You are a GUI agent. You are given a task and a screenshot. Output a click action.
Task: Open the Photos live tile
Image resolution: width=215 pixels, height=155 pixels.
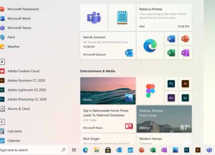[108, 91]
